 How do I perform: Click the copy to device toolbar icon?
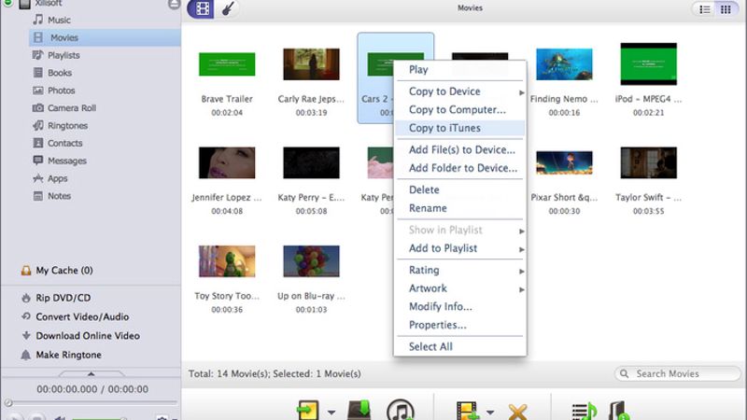308,411
